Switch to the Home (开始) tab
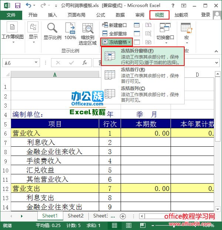The width and height of the screenshot is (222, 230). coord(33,15)
